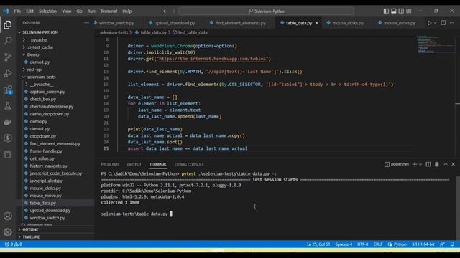Click errors and warnings status item
Image resolution: width=460 pixels, height=258 pixels.
point(14,244)
